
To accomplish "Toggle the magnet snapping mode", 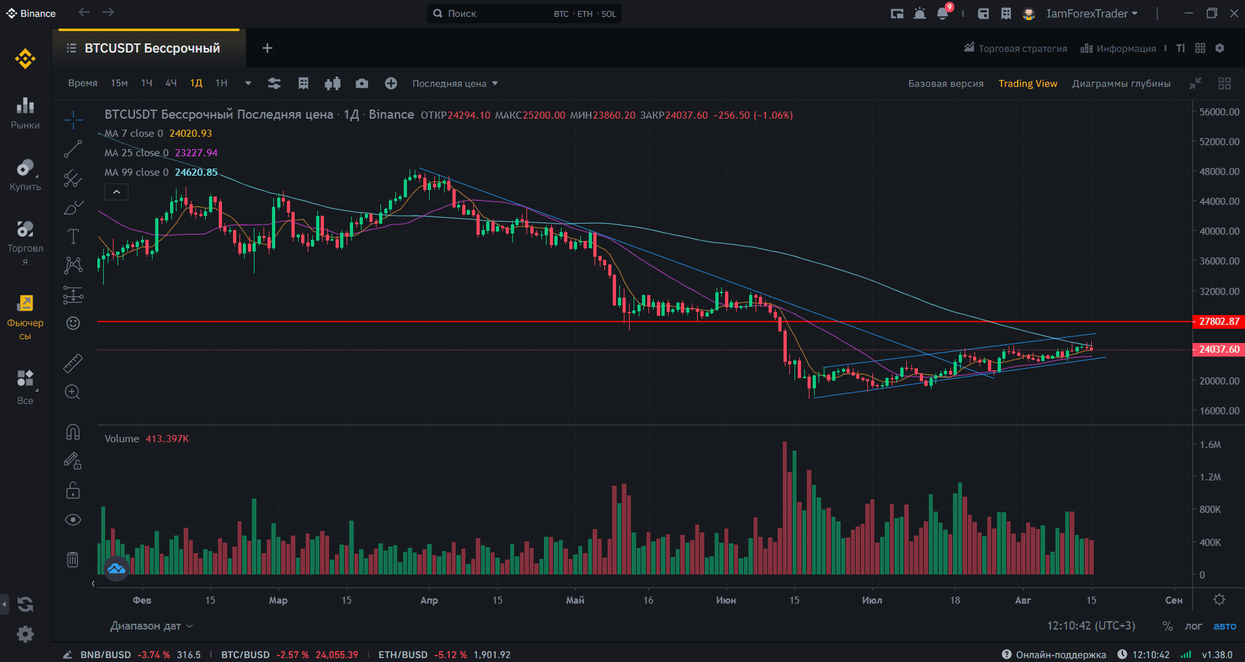I will click(x=73, y=432).
